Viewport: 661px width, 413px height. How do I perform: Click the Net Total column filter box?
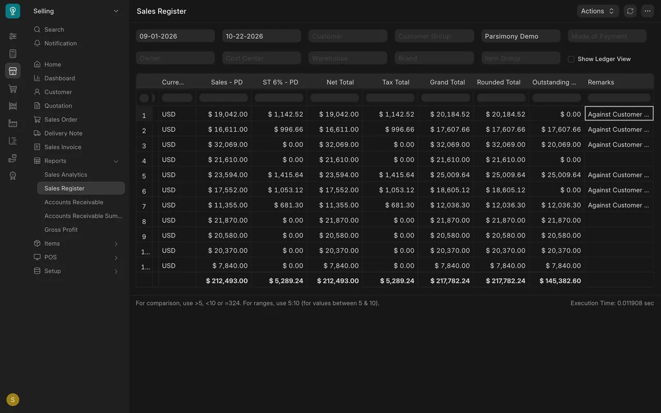(335, 98)
